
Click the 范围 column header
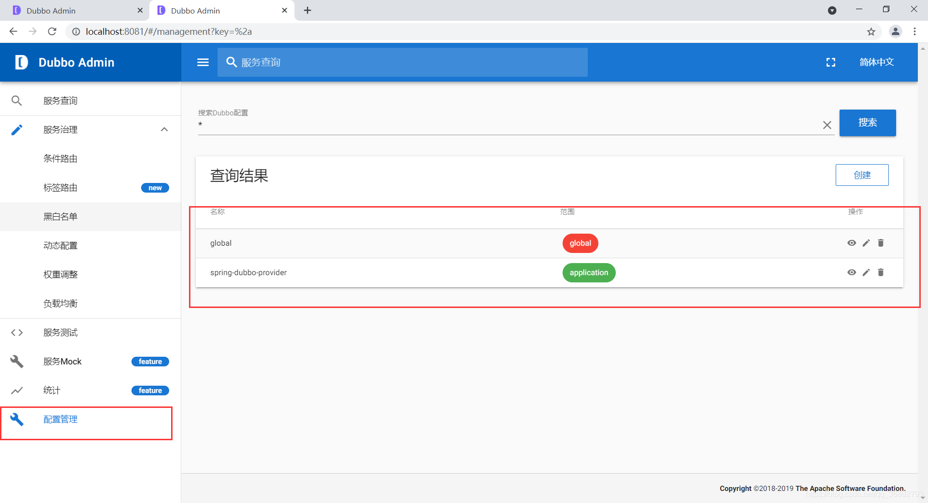[567, 212]
